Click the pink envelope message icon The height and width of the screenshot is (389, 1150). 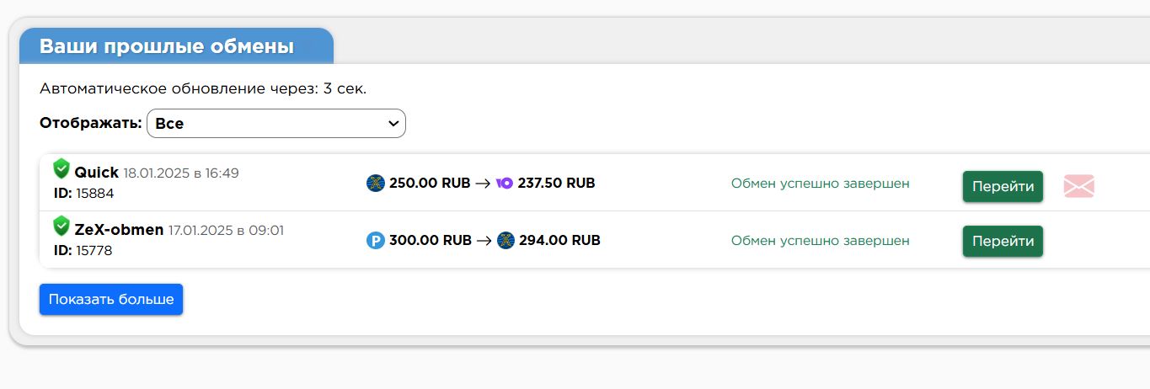(1078, 186)
